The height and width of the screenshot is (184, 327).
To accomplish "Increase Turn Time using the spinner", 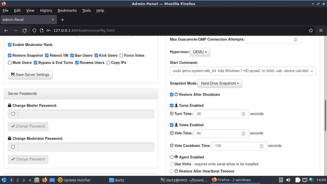I will point(243,112).
